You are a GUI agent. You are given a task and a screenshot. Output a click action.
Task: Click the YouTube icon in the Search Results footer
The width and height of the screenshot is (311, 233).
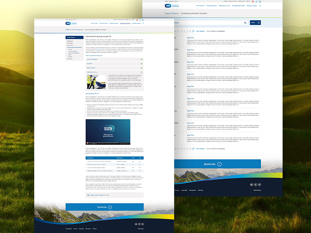[x=252, y=185]
